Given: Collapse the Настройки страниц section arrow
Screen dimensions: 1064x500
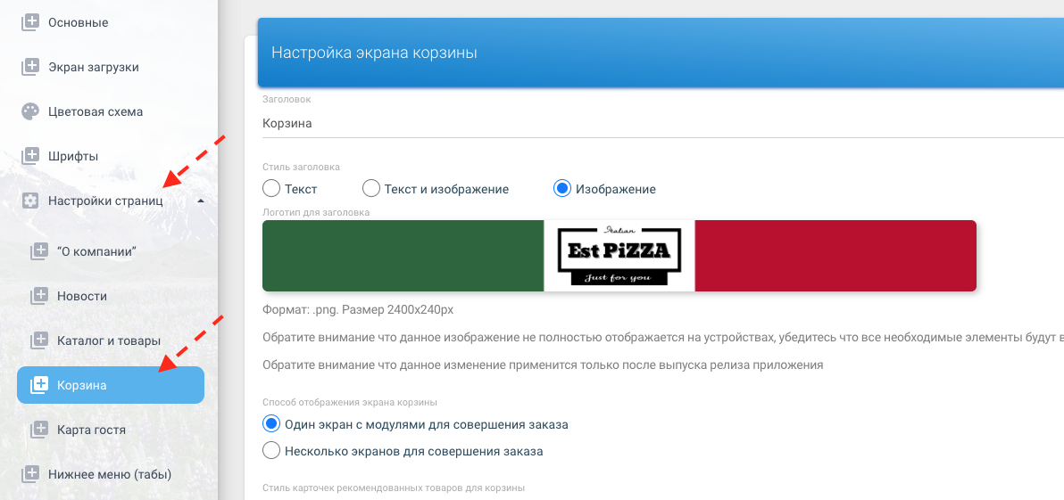Looking at the screenshot, I should 200,201.
